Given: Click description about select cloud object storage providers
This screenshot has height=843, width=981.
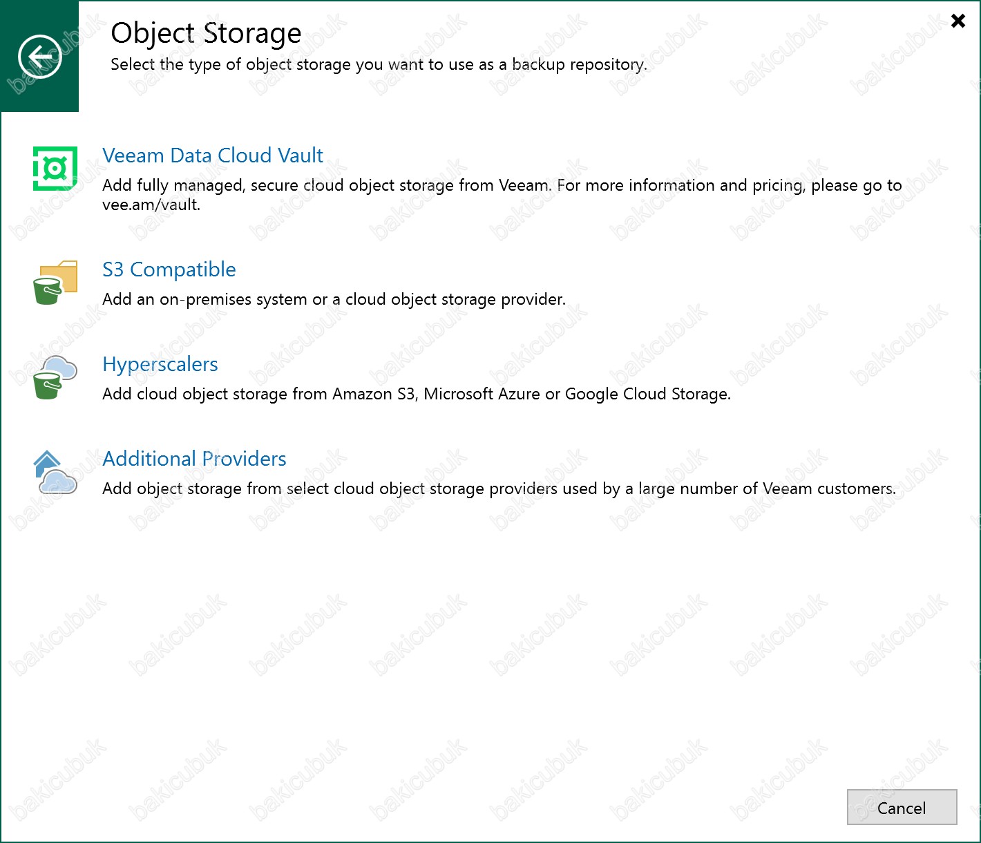Looking at the screenshot, I should pyautogui.click(x=499, y=489).
